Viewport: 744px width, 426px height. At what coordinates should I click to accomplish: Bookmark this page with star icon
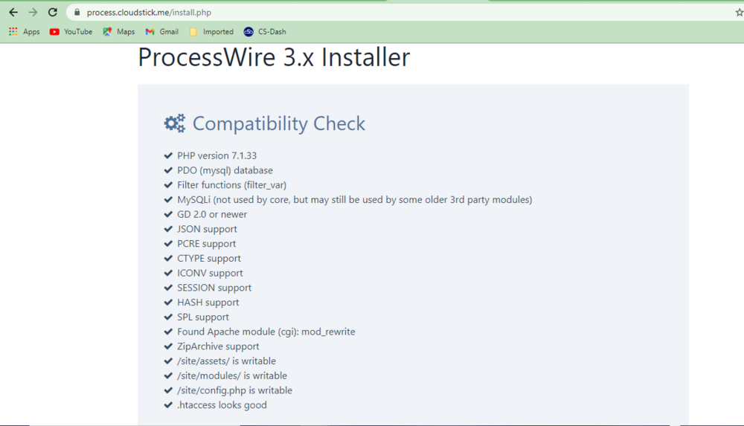(x=738, y=13)
